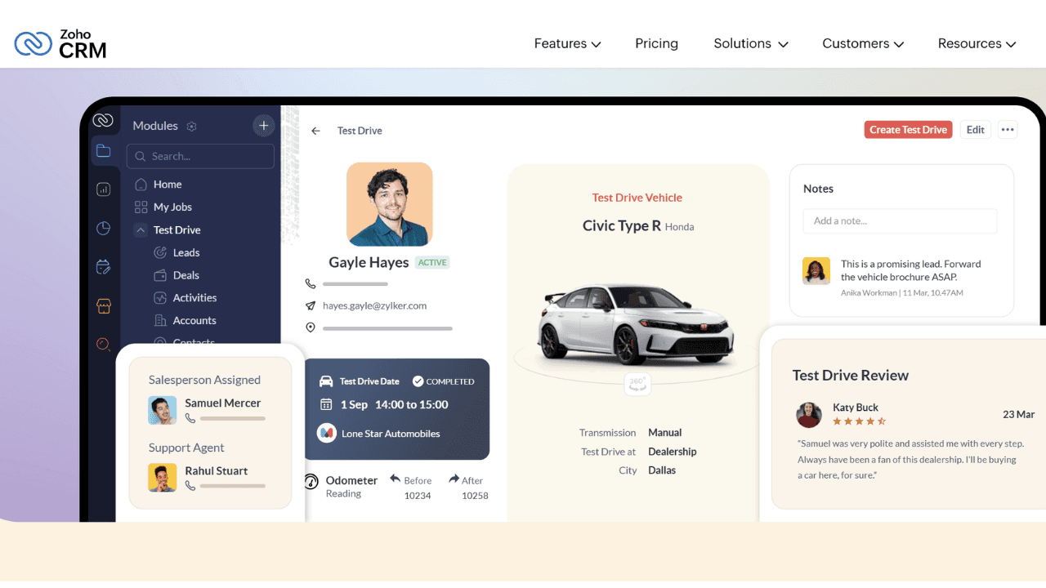Open the Pricing page
Screen dimensions: 1046x588
click(x=656, y=43)
